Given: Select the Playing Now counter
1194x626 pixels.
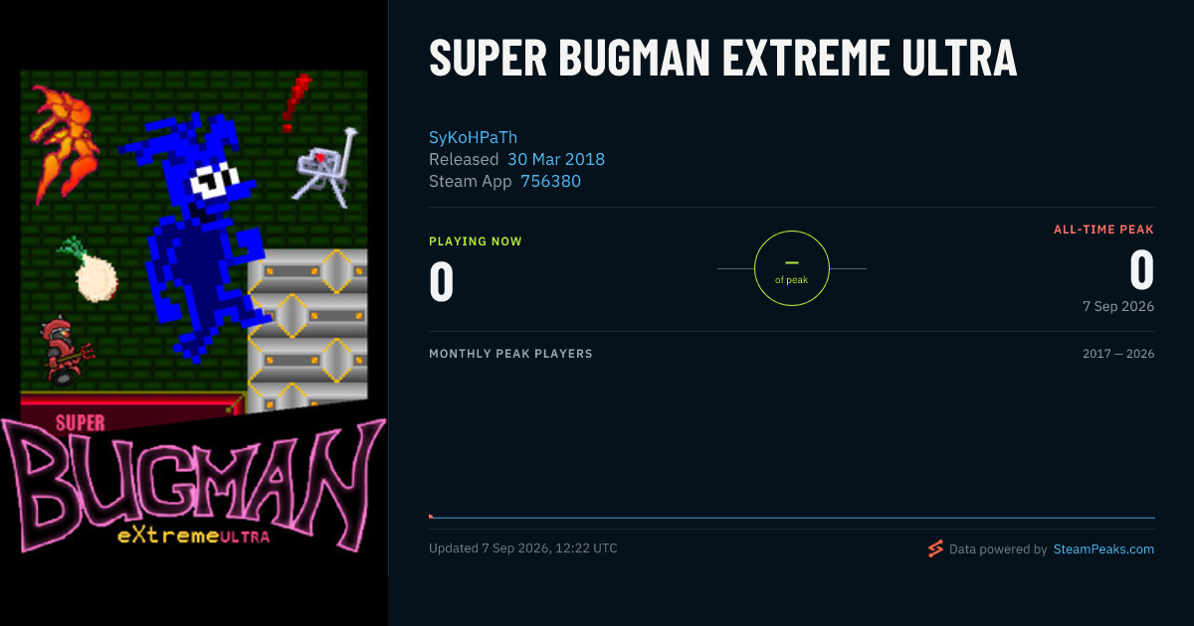Looking at the screenshot, I should click(442, 279).
